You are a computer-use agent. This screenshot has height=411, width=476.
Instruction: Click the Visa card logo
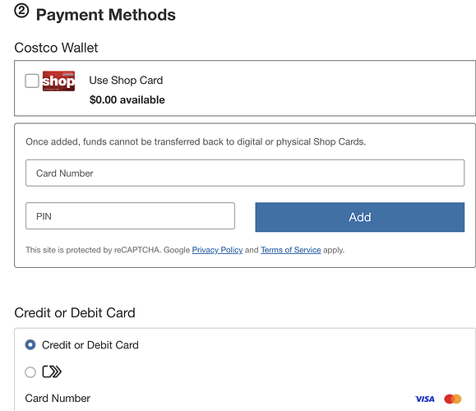[425, 399]
